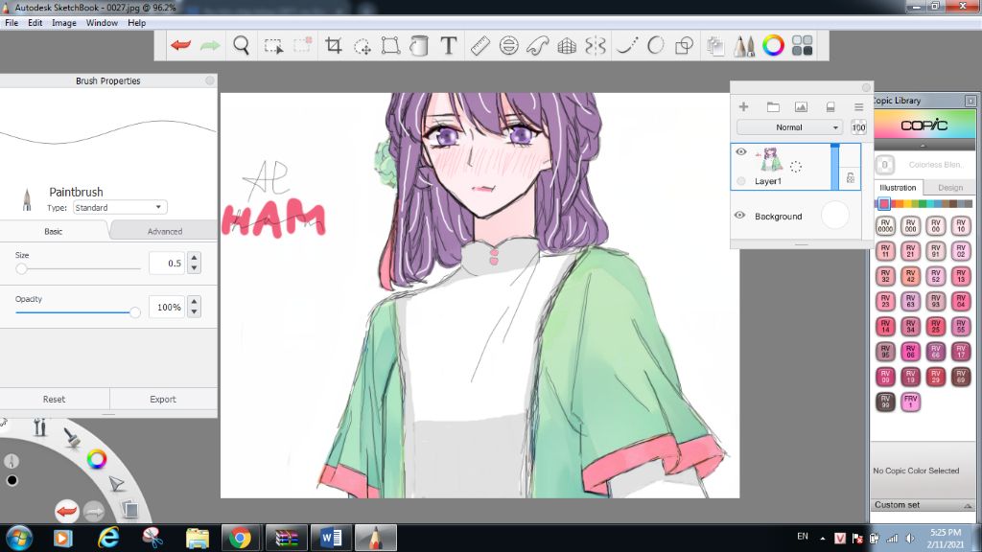982x552 pixels.
Task: Collapse the Copic Library header arrow
Action: [x=923, y=146]
